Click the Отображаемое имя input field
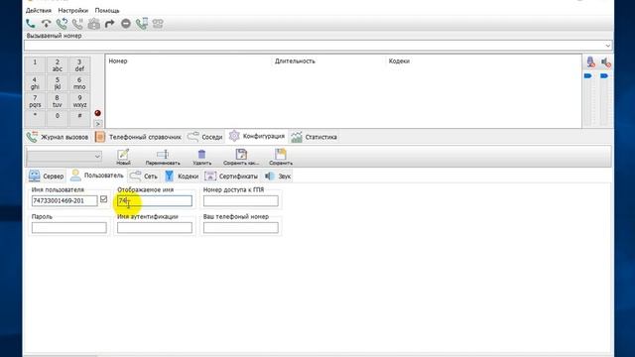This screenshot has height=357, width=635. (x=155, y=200)
